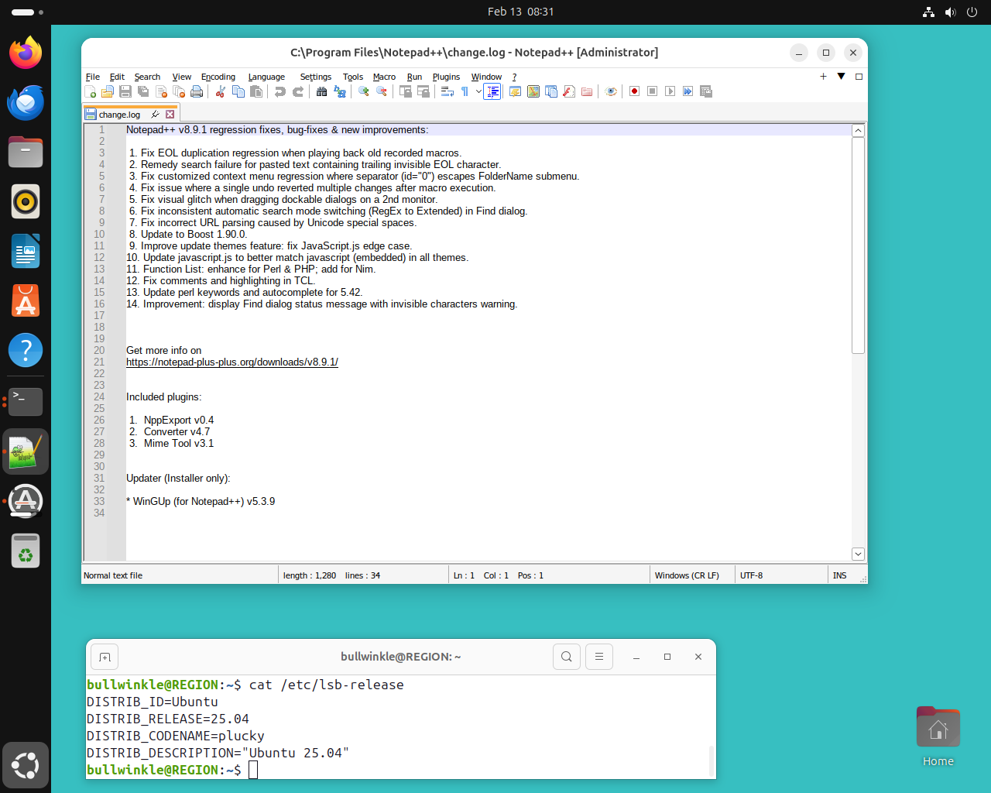Close the change.log tab with its red X
Screen dimensions: 991x793
pyautogui.click(x=170, y=114)
